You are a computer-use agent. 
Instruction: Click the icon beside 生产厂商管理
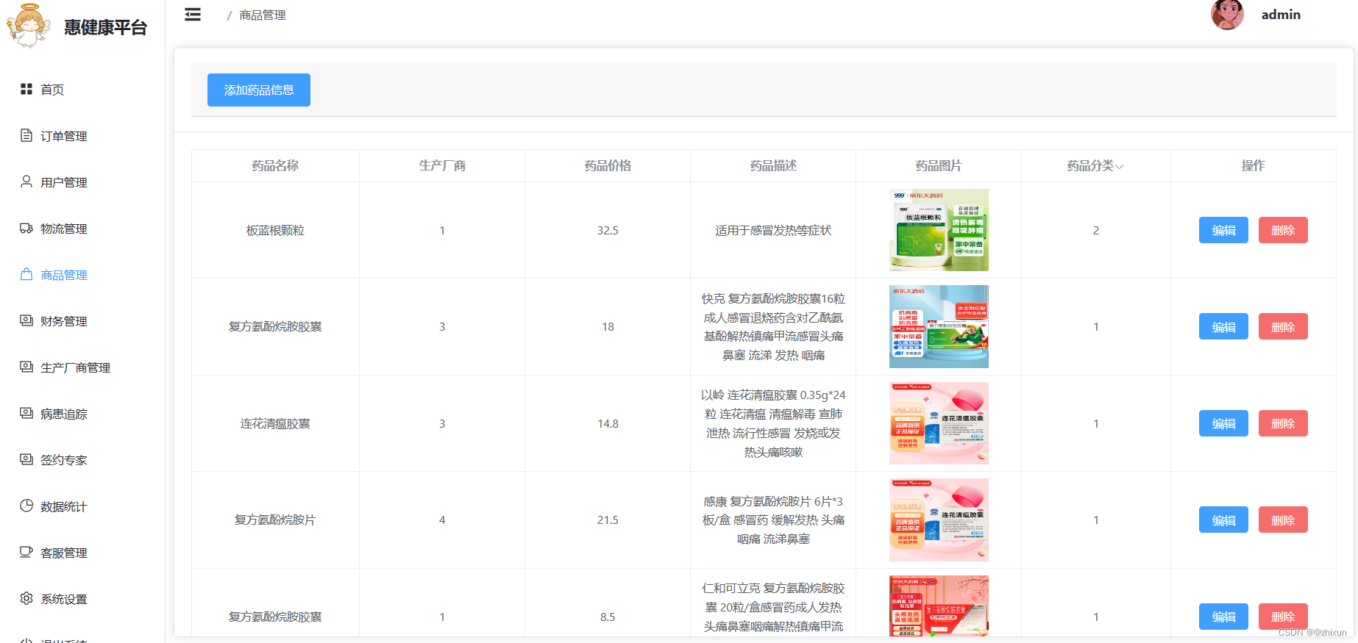point(26,367)
